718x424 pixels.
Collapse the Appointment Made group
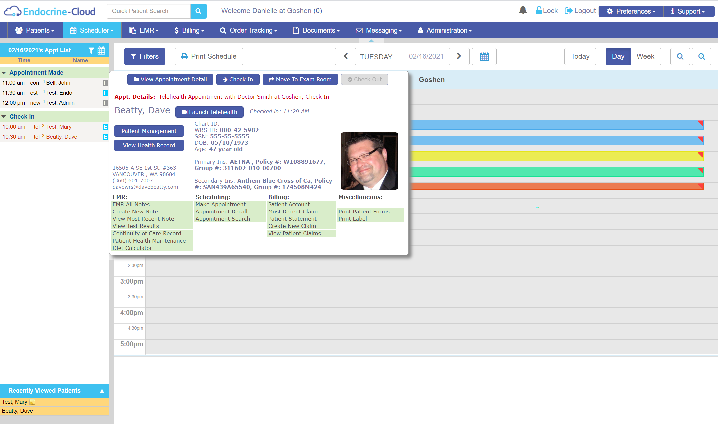coord(4,73)
